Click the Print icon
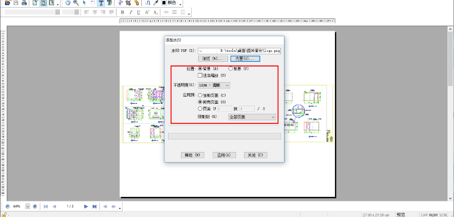454x217 pixels. click(24, 3)
